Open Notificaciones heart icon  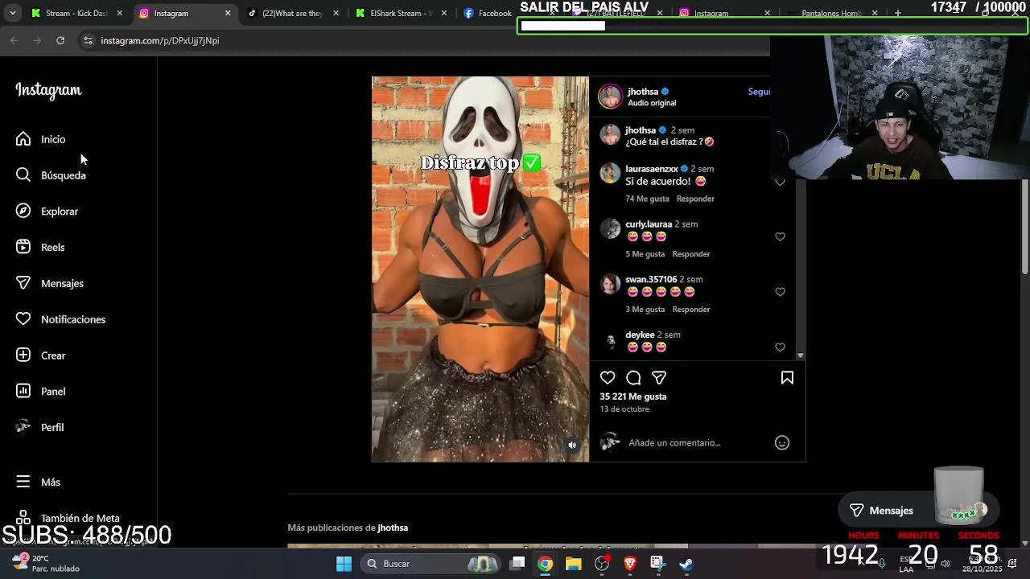pos(23,319)
